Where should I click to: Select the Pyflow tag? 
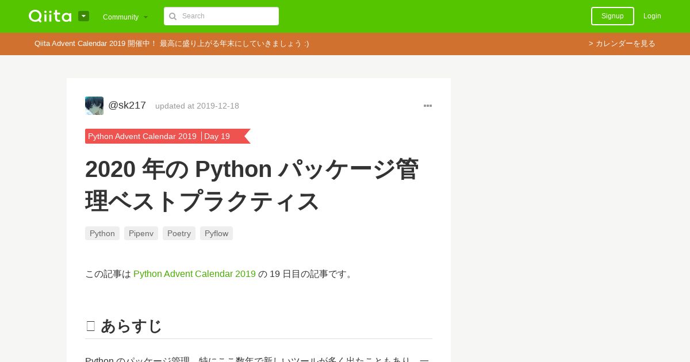pyautogui.click(x=216, y=233)
